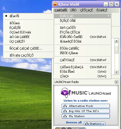The image size is (121, 129).
Task: Click the LAUNCHcast Radio panel title
Action: (67, 82)
